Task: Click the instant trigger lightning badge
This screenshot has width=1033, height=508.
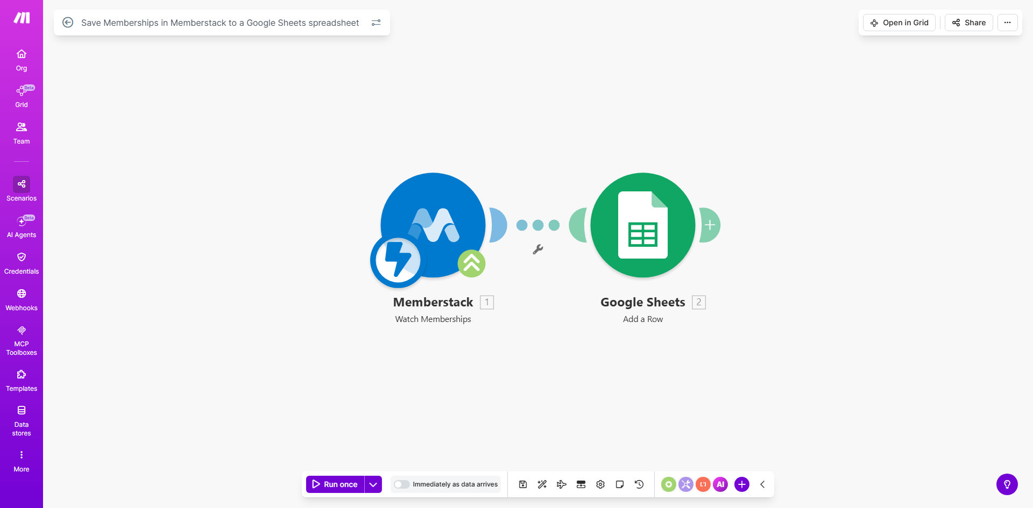Action: [x=398, y=260]
